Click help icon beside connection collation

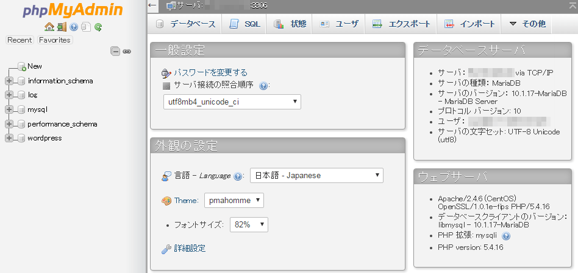click(x=263, y=86)
